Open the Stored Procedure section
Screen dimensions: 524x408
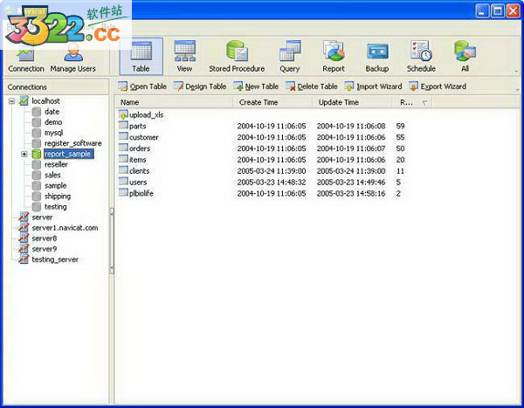(236, 56)
